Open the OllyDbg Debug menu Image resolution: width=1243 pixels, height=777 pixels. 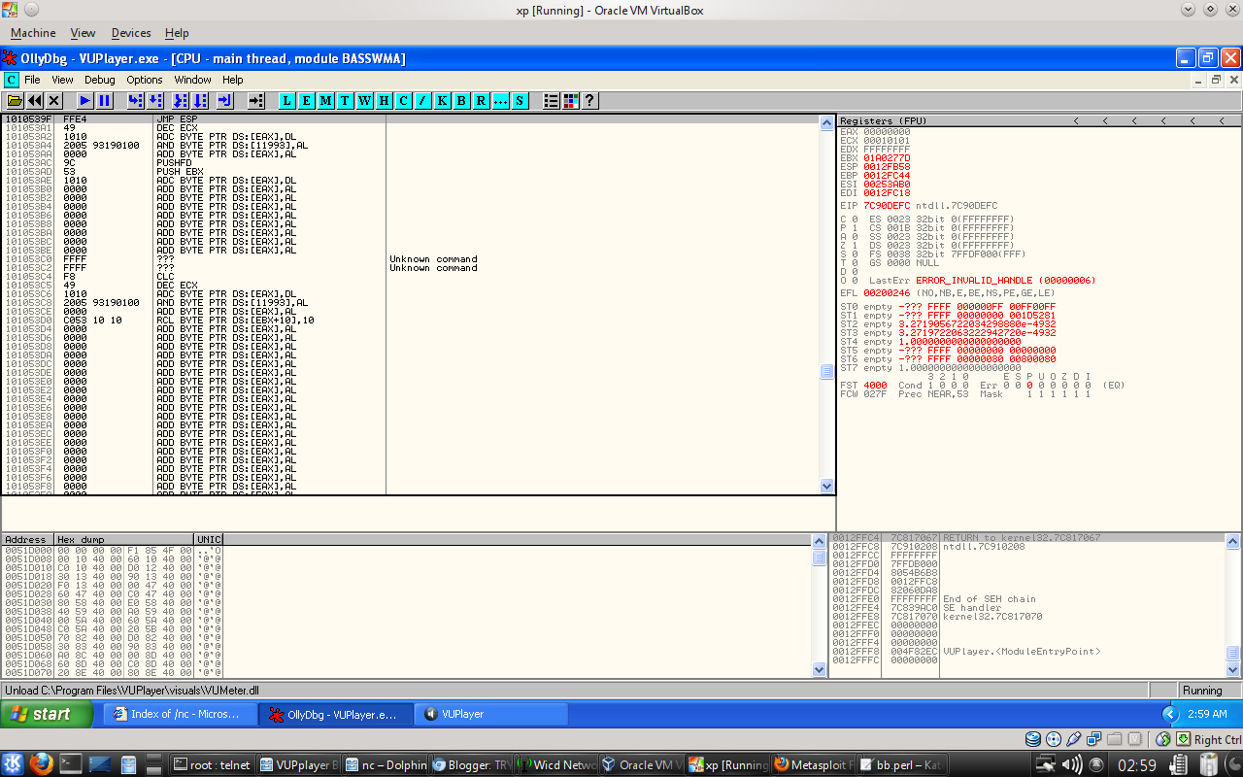(x=100, y=80)
